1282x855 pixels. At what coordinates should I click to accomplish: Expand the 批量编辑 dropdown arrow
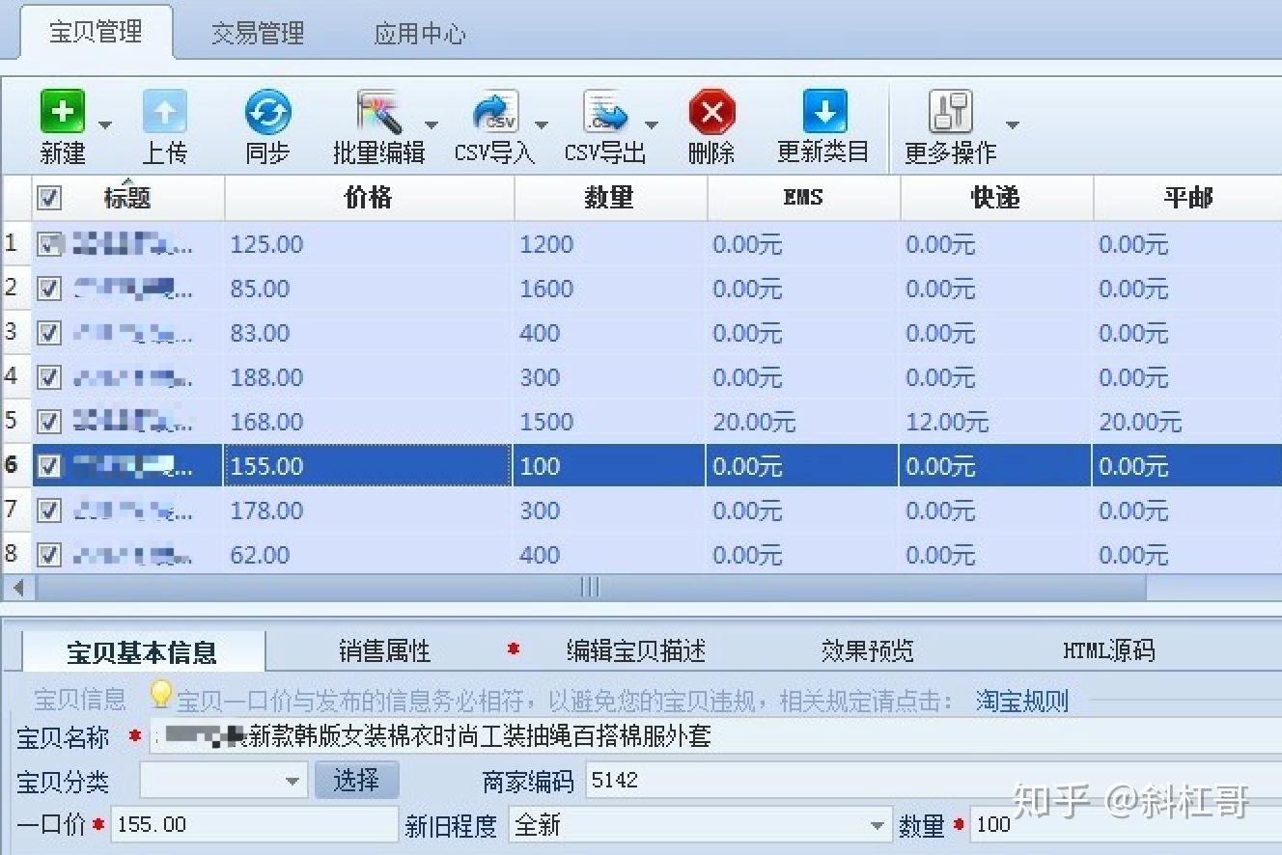click(432, 124)
